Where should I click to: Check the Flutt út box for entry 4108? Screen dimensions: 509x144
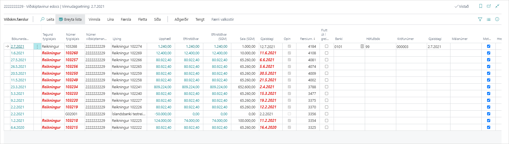point(326,53)
